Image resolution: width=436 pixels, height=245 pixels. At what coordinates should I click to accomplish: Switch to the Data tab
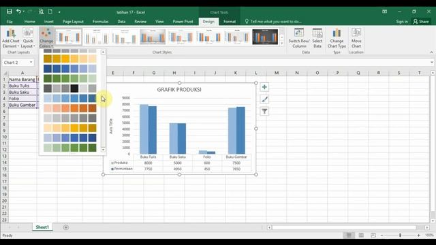(121, 21)
